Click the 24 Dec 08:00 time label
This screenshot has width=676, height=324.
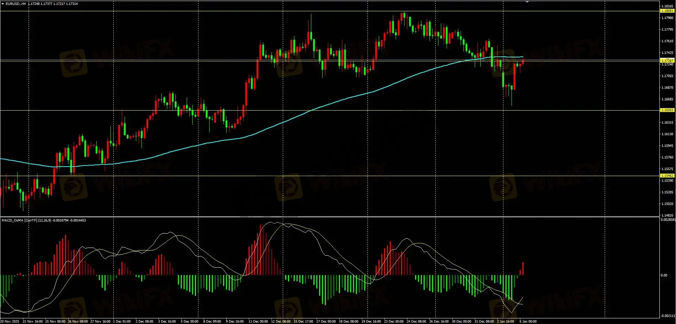tap(417, 322)
